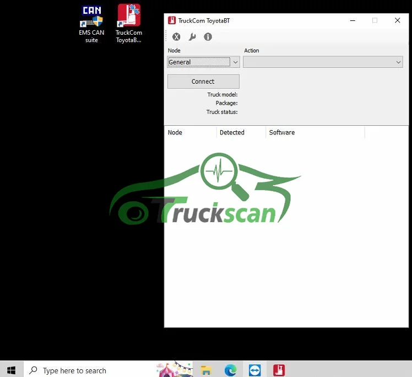Click the taskbar search box
This screenshot has width=412, height=377.
point(108,370)
